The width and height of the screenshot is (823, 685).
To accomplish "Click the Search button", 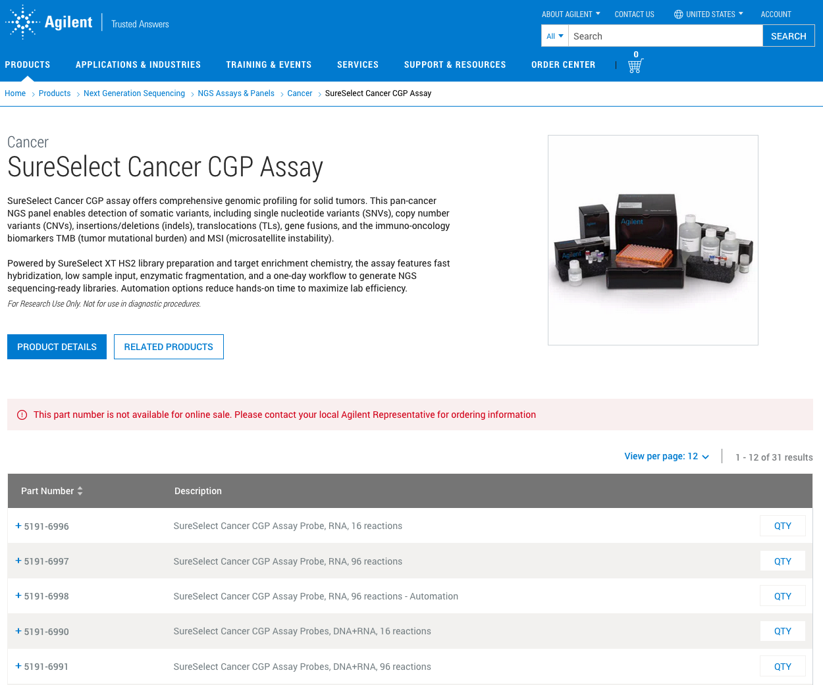I will pos(788,36).
